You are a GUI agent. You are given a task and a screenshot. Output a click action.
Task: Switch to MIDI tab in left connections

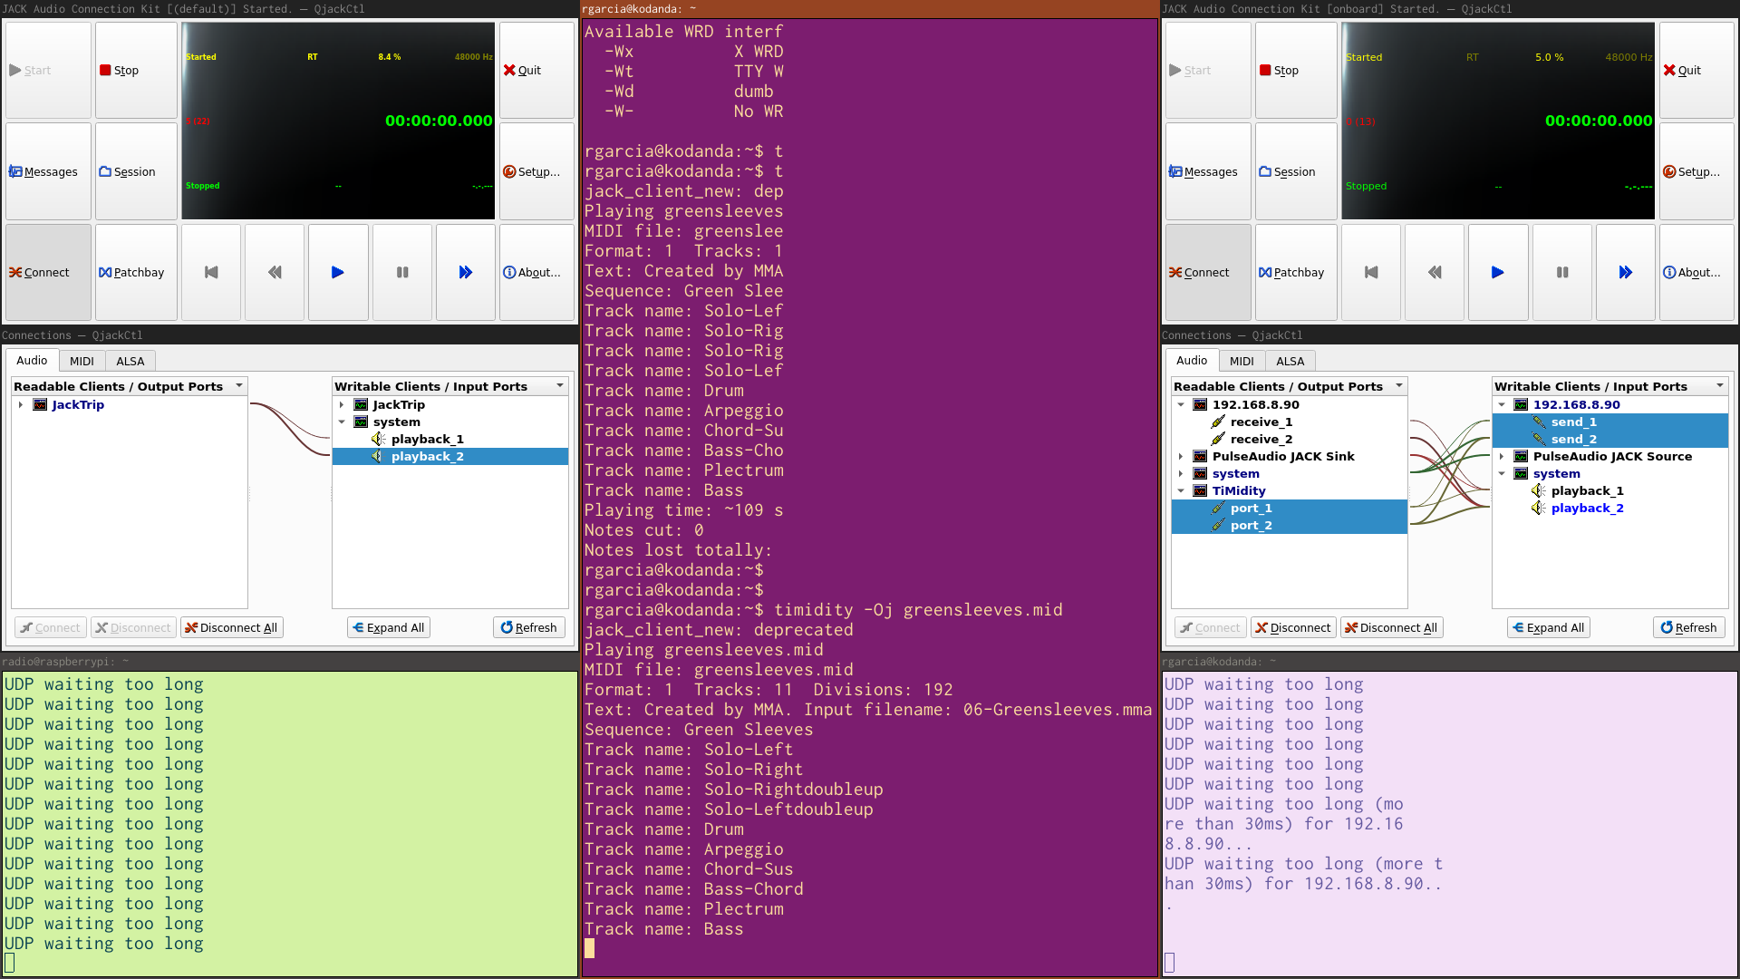tap(82, 361)
